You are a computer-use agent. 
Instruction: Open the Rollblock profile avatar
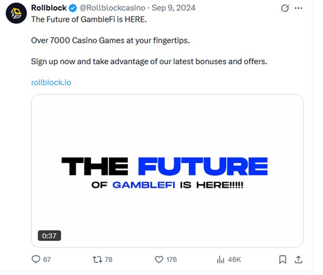tap(16, 13)
